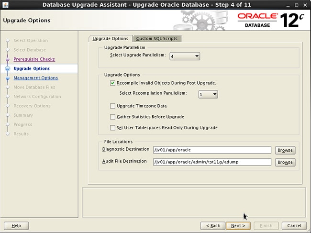311x233 pixels.
Task: Click the empty message area below options
Action: point(194,202)
